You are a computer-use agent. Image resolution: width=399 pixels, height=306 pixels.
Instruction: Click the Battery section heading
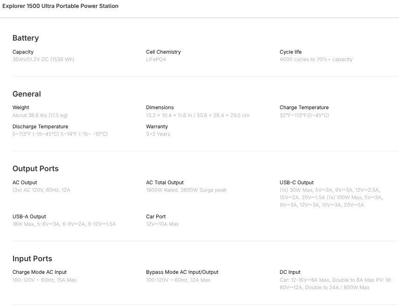click(x=26, y=38)
